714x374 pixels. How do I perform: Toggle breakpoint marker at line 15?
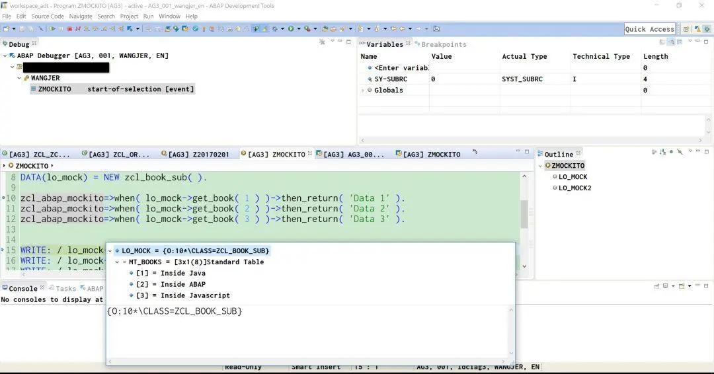(3, 250)
